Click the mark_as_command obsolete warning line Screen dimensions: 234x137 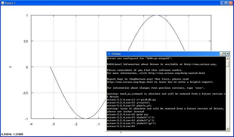point(166,94)
